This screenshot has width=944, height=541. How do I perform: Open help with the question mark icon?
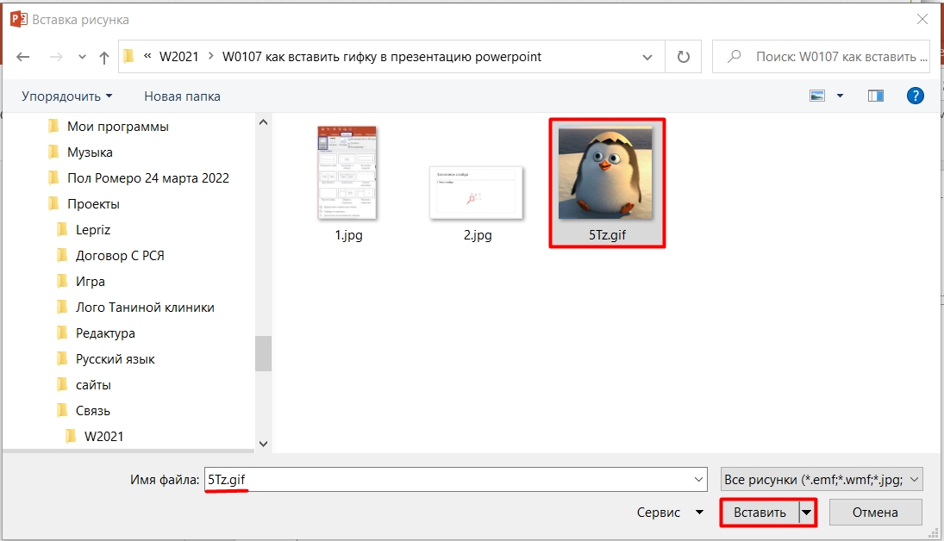(915, 96)
